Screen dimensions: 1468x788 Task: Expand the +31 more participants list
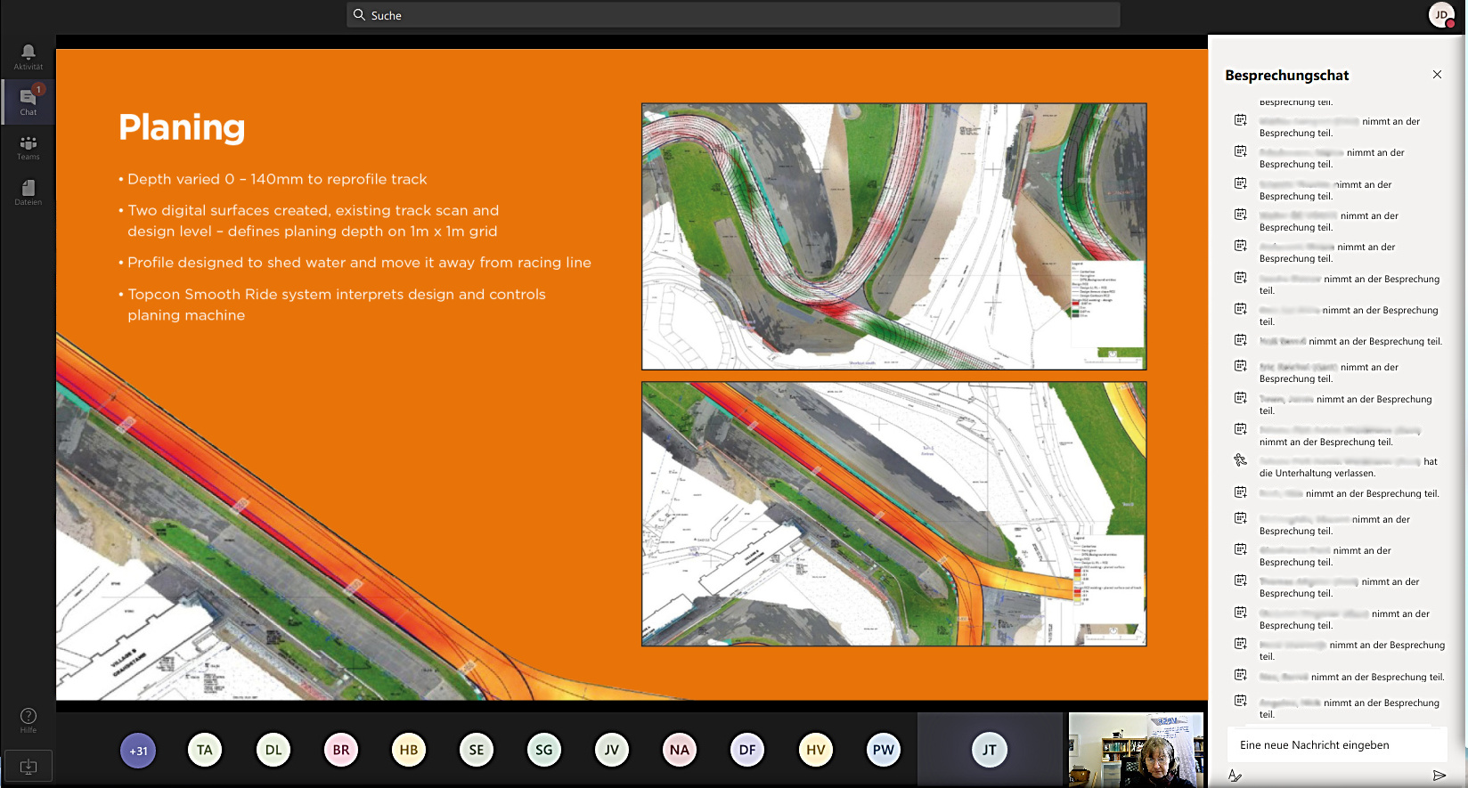[138, 750]
